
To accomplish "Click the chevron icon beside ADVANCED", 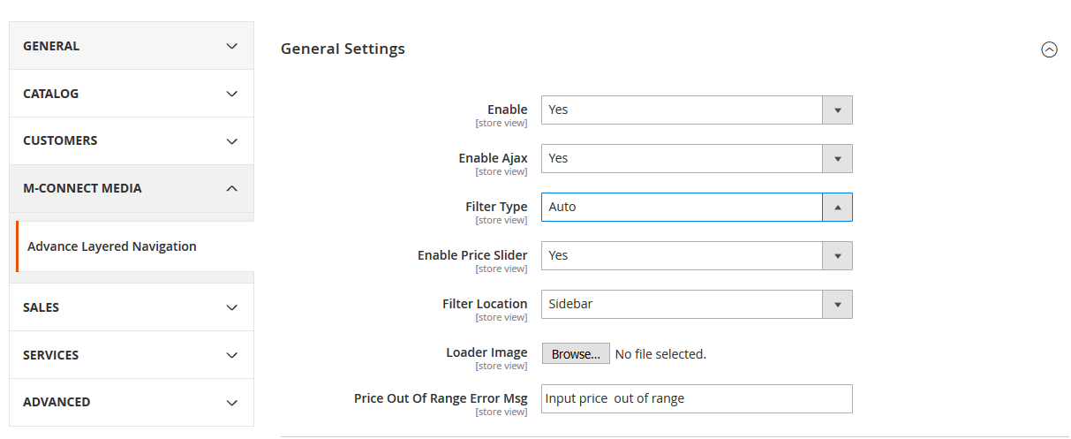I will click(x=231, y=403).
